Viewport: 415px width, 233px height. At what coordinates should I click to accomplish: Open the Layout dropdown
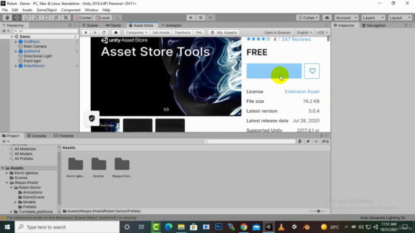tap(400, 17)
